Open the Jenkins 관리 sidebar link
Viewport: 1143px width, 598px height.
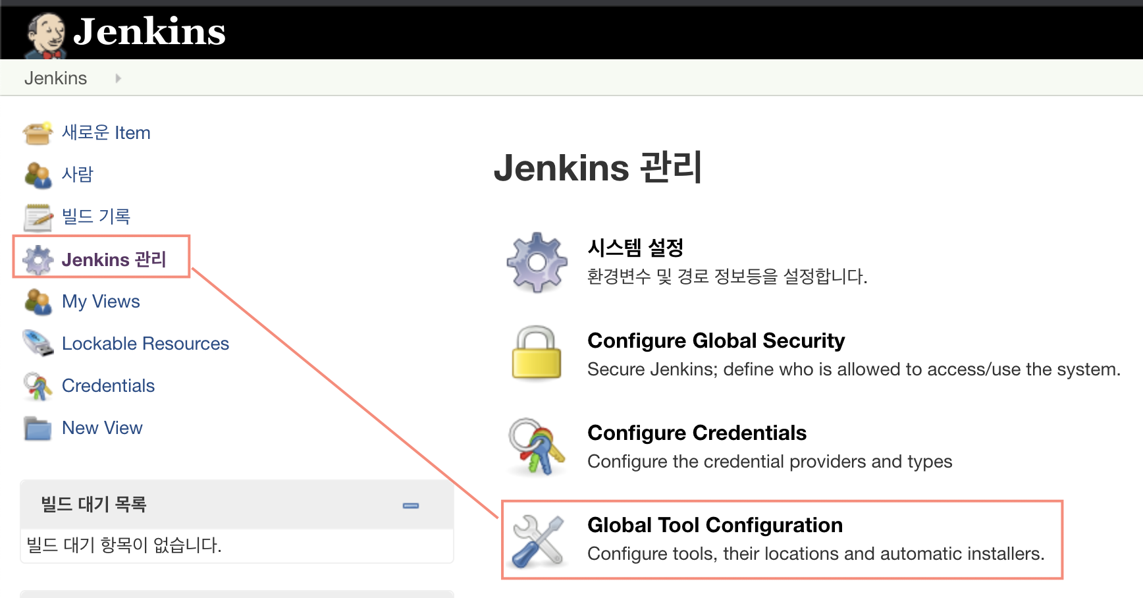114,259
